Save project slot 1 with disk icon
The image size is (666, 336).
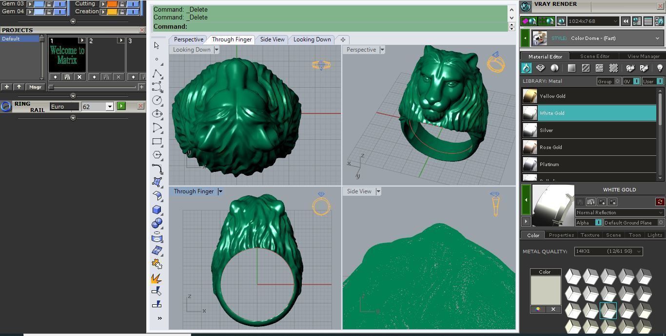click(x=67, y=77)
